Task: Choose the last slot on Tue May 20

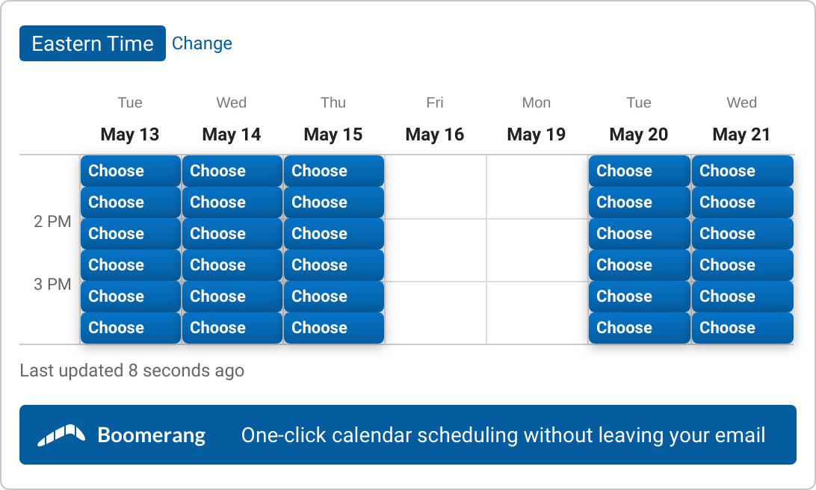Action: (639, 328)
